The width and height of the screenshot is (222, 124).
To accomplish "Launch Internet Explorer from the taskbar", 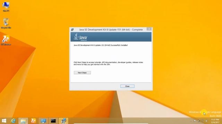I will click(13, 121).
